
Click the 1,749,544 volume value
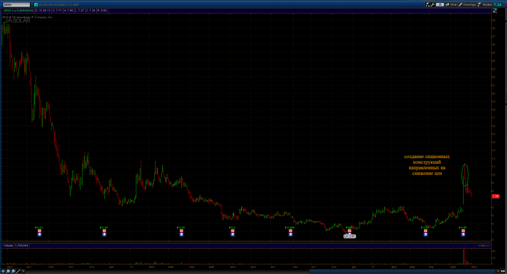click(21, 245)
